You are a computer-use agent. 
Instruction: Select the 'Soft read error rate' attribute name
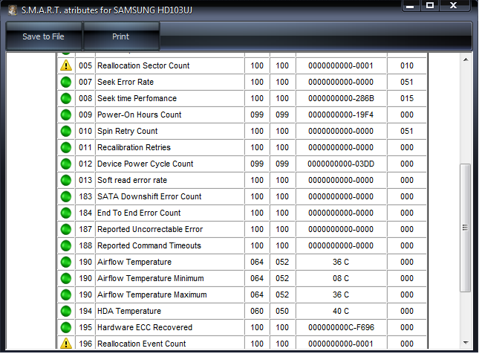[x=132, y=180]
